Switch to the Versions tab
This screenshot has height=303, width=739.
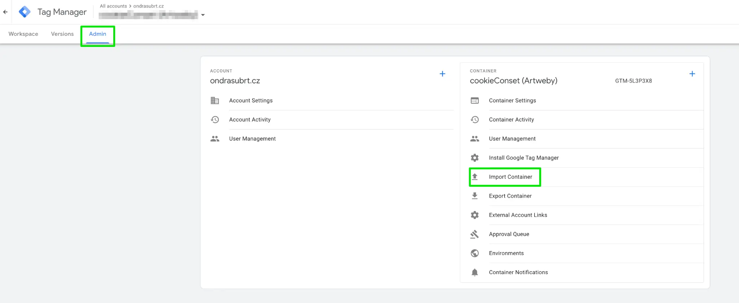62,34
